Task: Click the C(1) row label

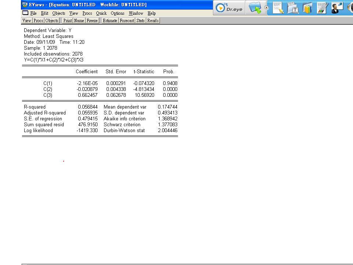Action: [x=48, y=84]
